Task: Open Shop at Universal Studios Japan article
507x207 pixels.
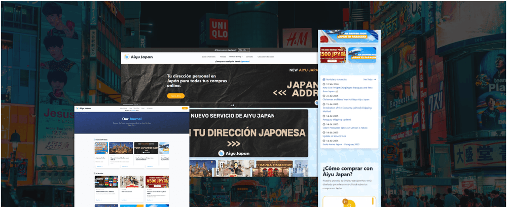Action: pos(121,155)
